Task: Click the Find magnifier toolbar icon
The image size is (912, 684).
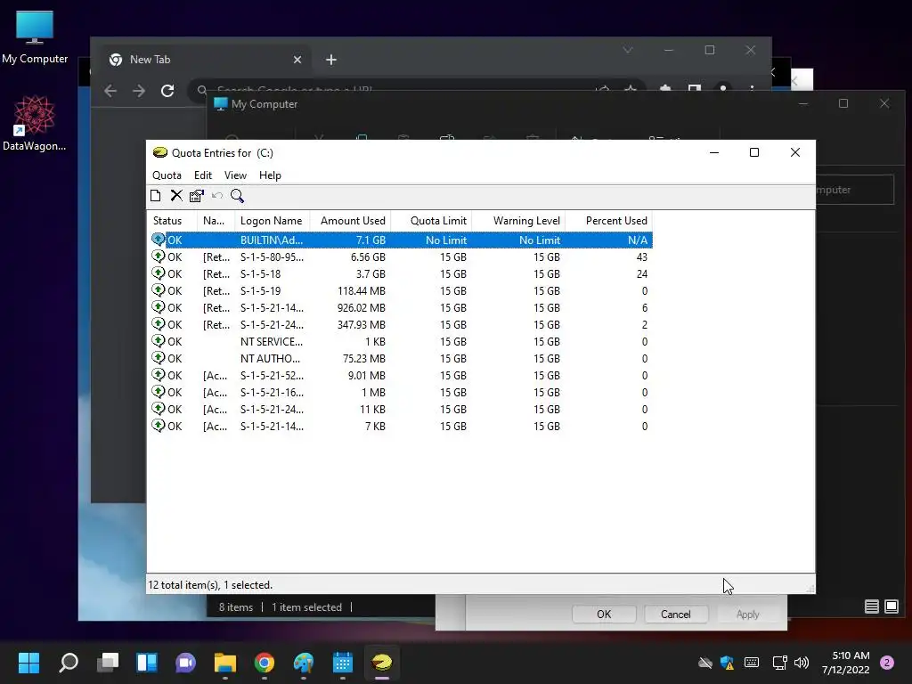Action: point(237,196)
